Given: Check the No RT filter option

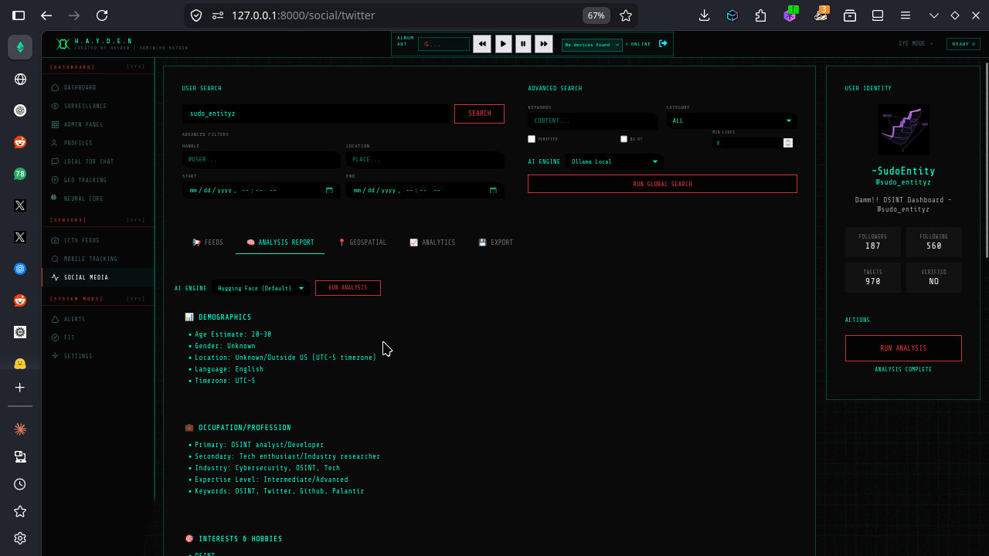Looking at the screenshot, I should click(x=624, y=139).
